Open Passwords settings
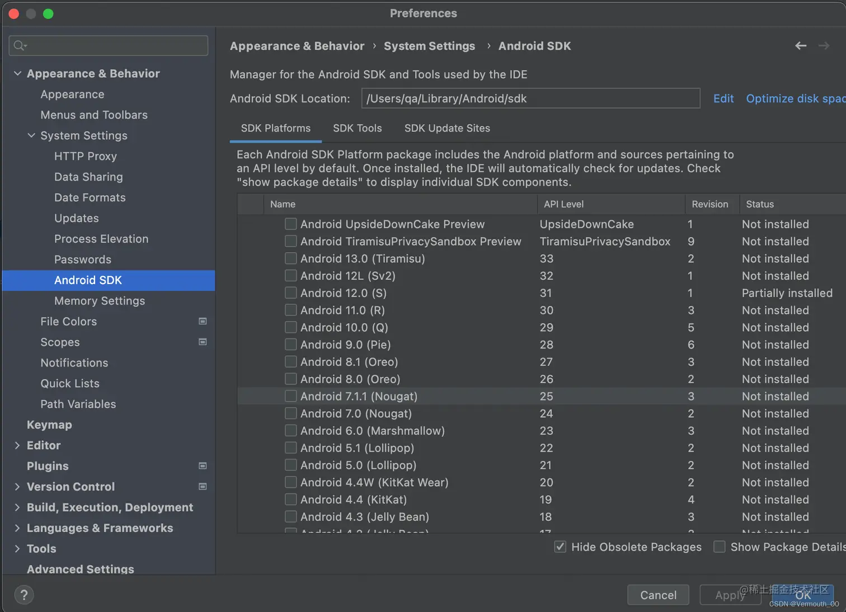Image resolution: width=846 pixels, height=612 pixels. point(83,260)
